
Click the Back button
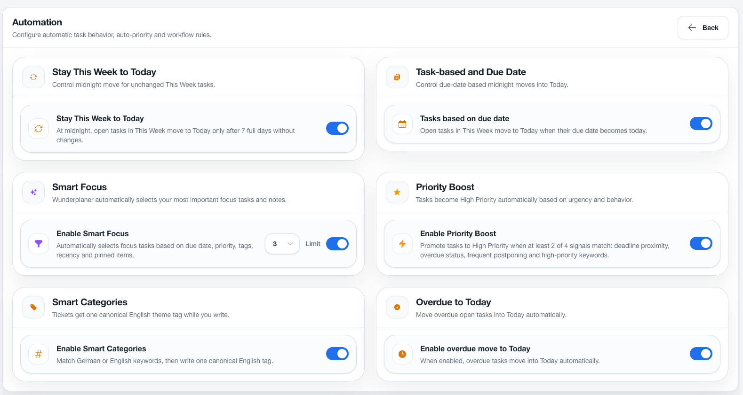703,28
